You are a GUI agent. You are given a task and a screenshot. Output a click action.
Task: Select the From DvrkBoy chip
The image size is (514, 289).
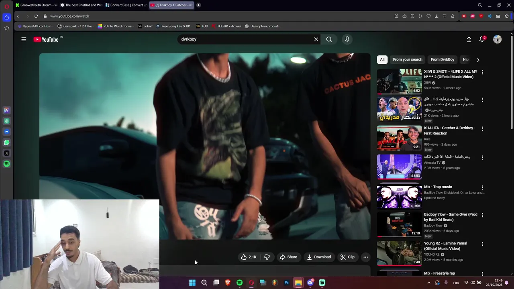click(443, 59)
